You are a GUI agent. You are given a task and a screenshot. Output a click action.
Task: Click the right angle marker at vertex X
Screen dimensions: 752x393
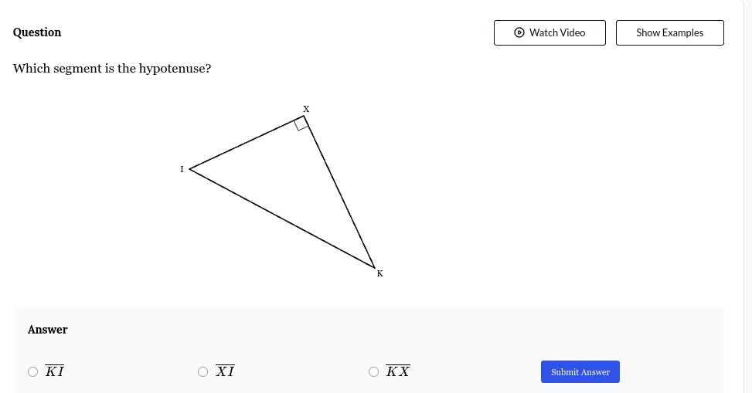click(301, 124)
